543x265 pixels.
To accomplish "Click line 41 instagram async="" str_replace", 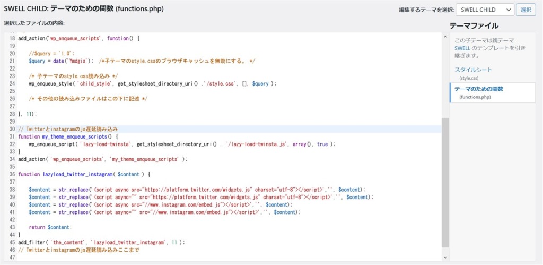I will [x=165, y=212].
